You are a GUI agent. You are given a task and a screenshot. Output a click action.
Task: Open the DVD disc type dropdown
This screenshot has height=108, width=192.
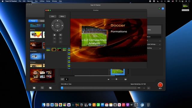click(141, 88)
